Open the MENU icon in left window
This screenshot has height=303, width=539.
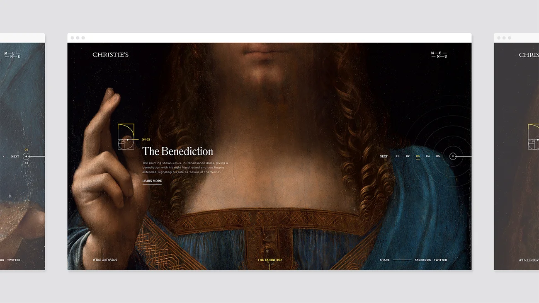pyautogui.click(x=12, y=55)
